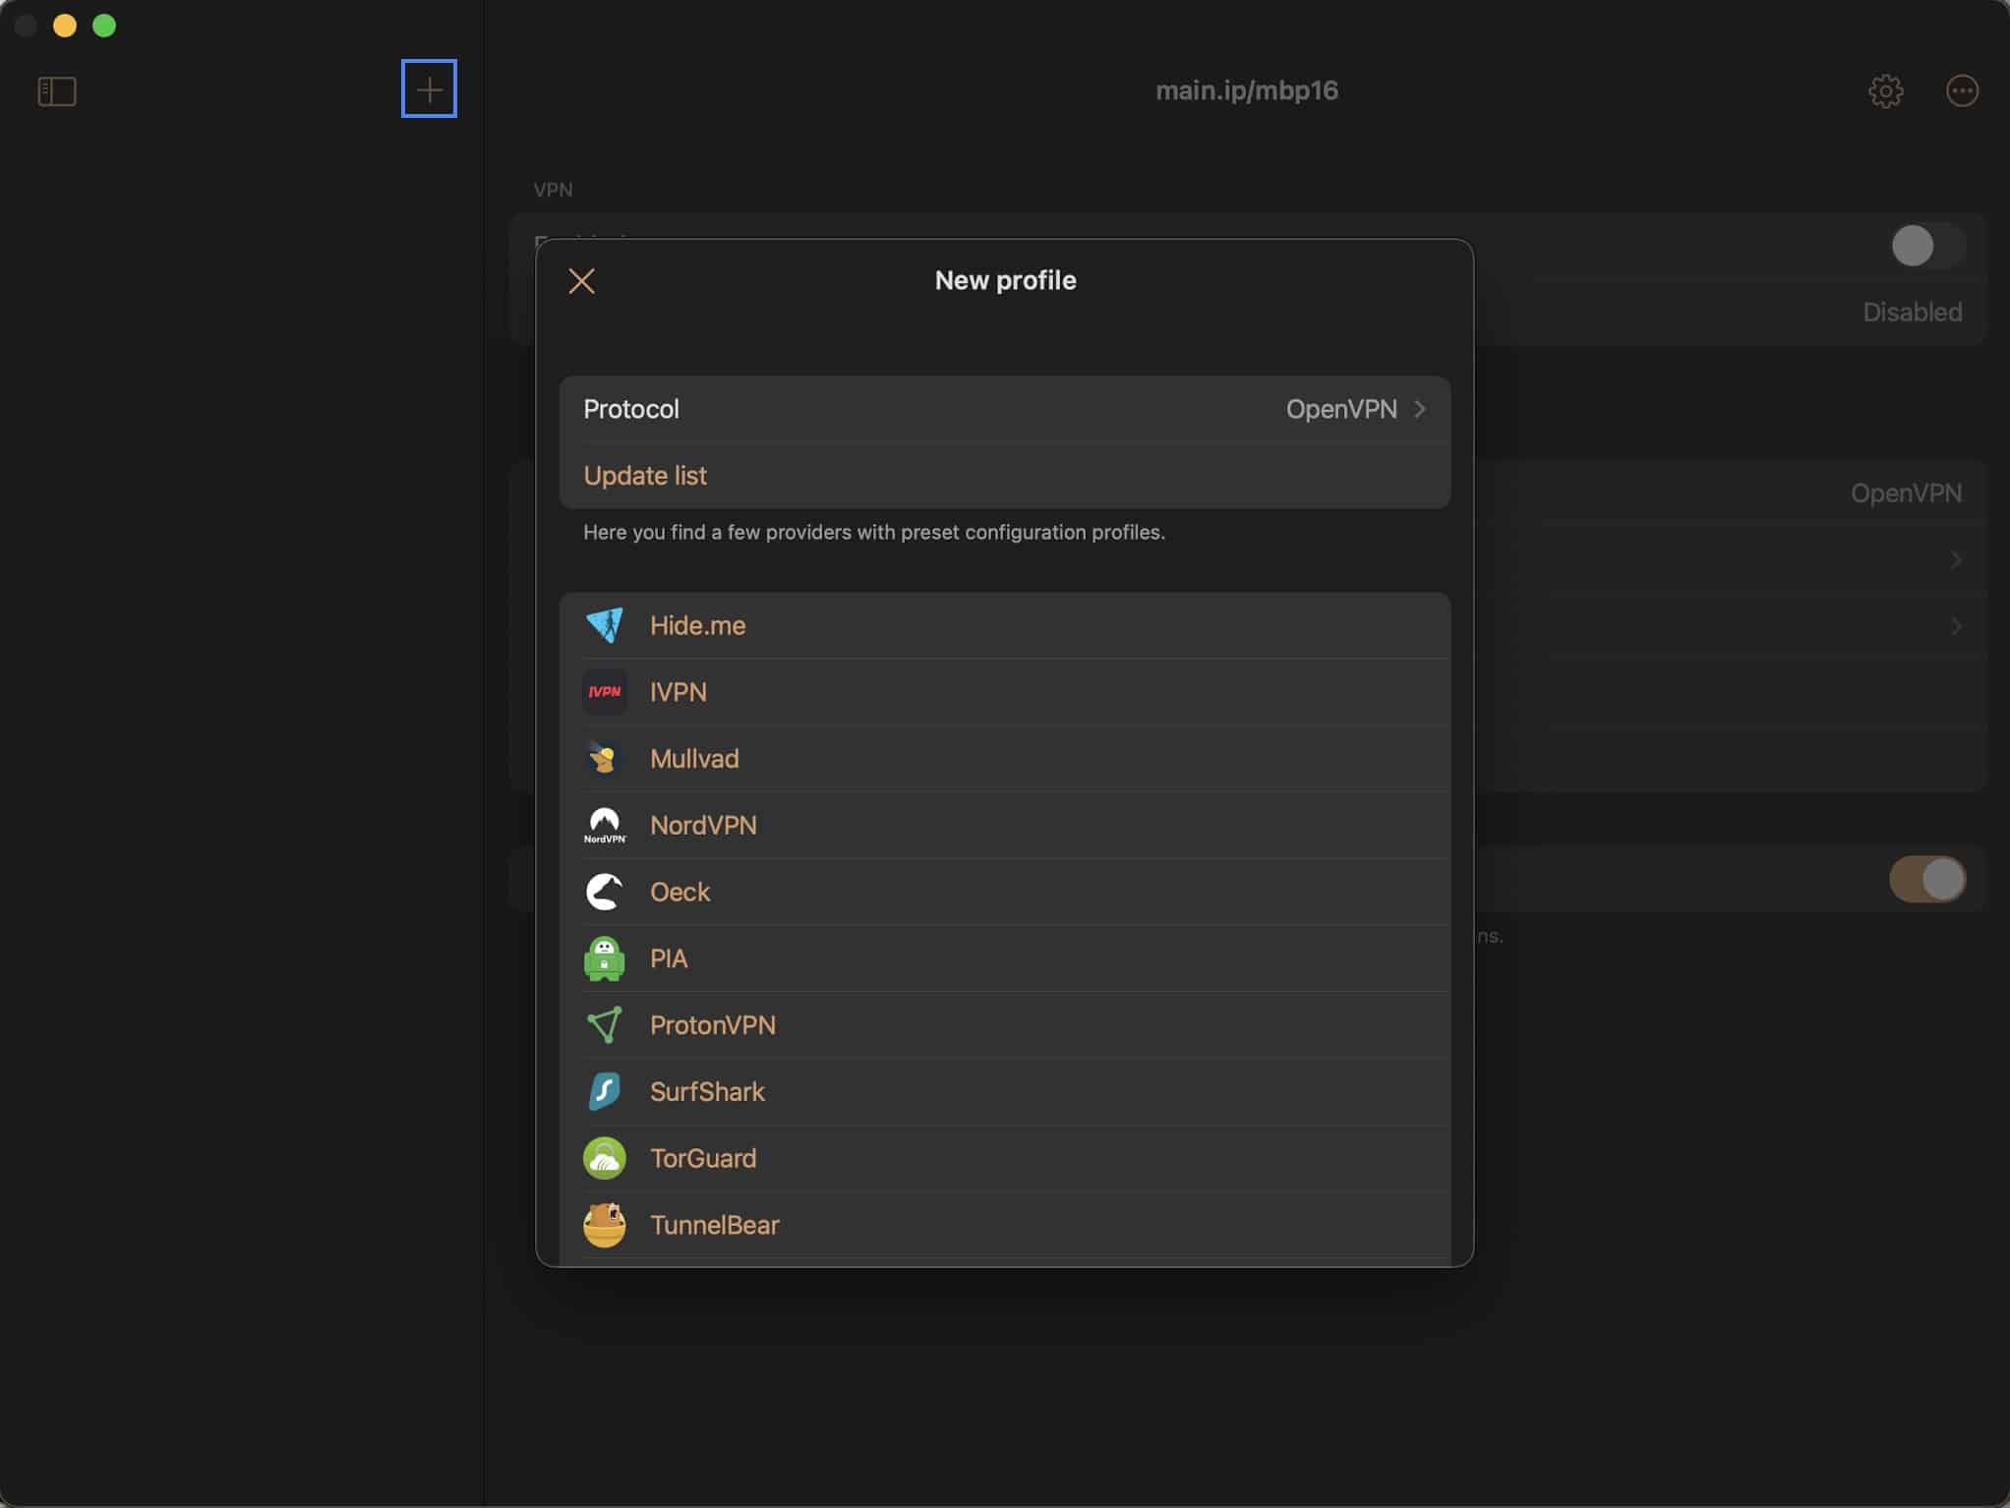Close the New profile dialog
The width and height of the screenshot is (2010, 1508).
click(582, 281)
